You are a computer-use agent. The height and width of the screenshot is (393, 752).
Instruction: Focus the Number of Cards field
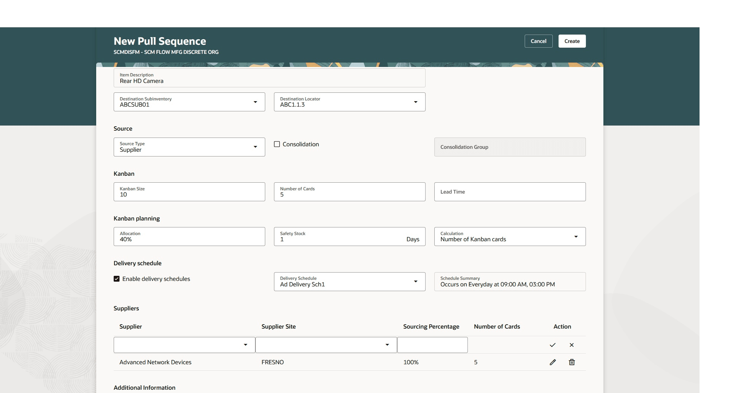coord(350,192)
